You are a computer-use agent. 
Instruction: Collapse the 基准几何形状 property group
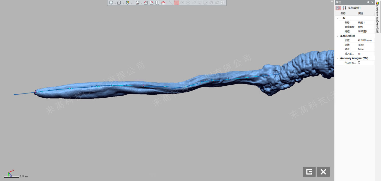pos(337,36)
